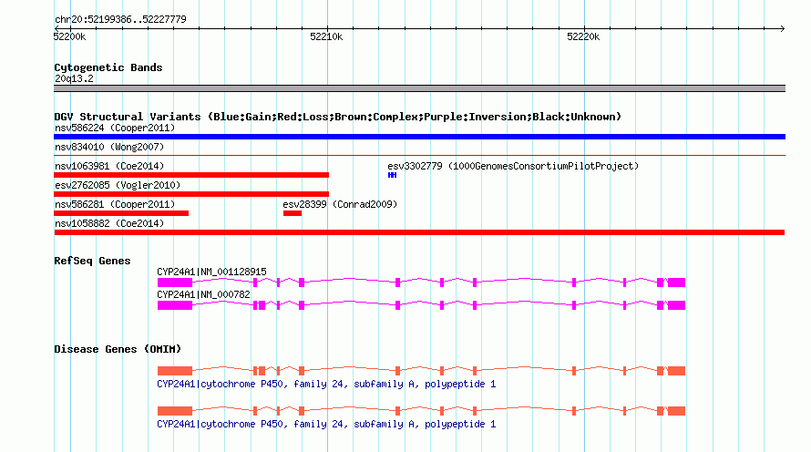Select the lower OMIM orange first exon block

175,411
